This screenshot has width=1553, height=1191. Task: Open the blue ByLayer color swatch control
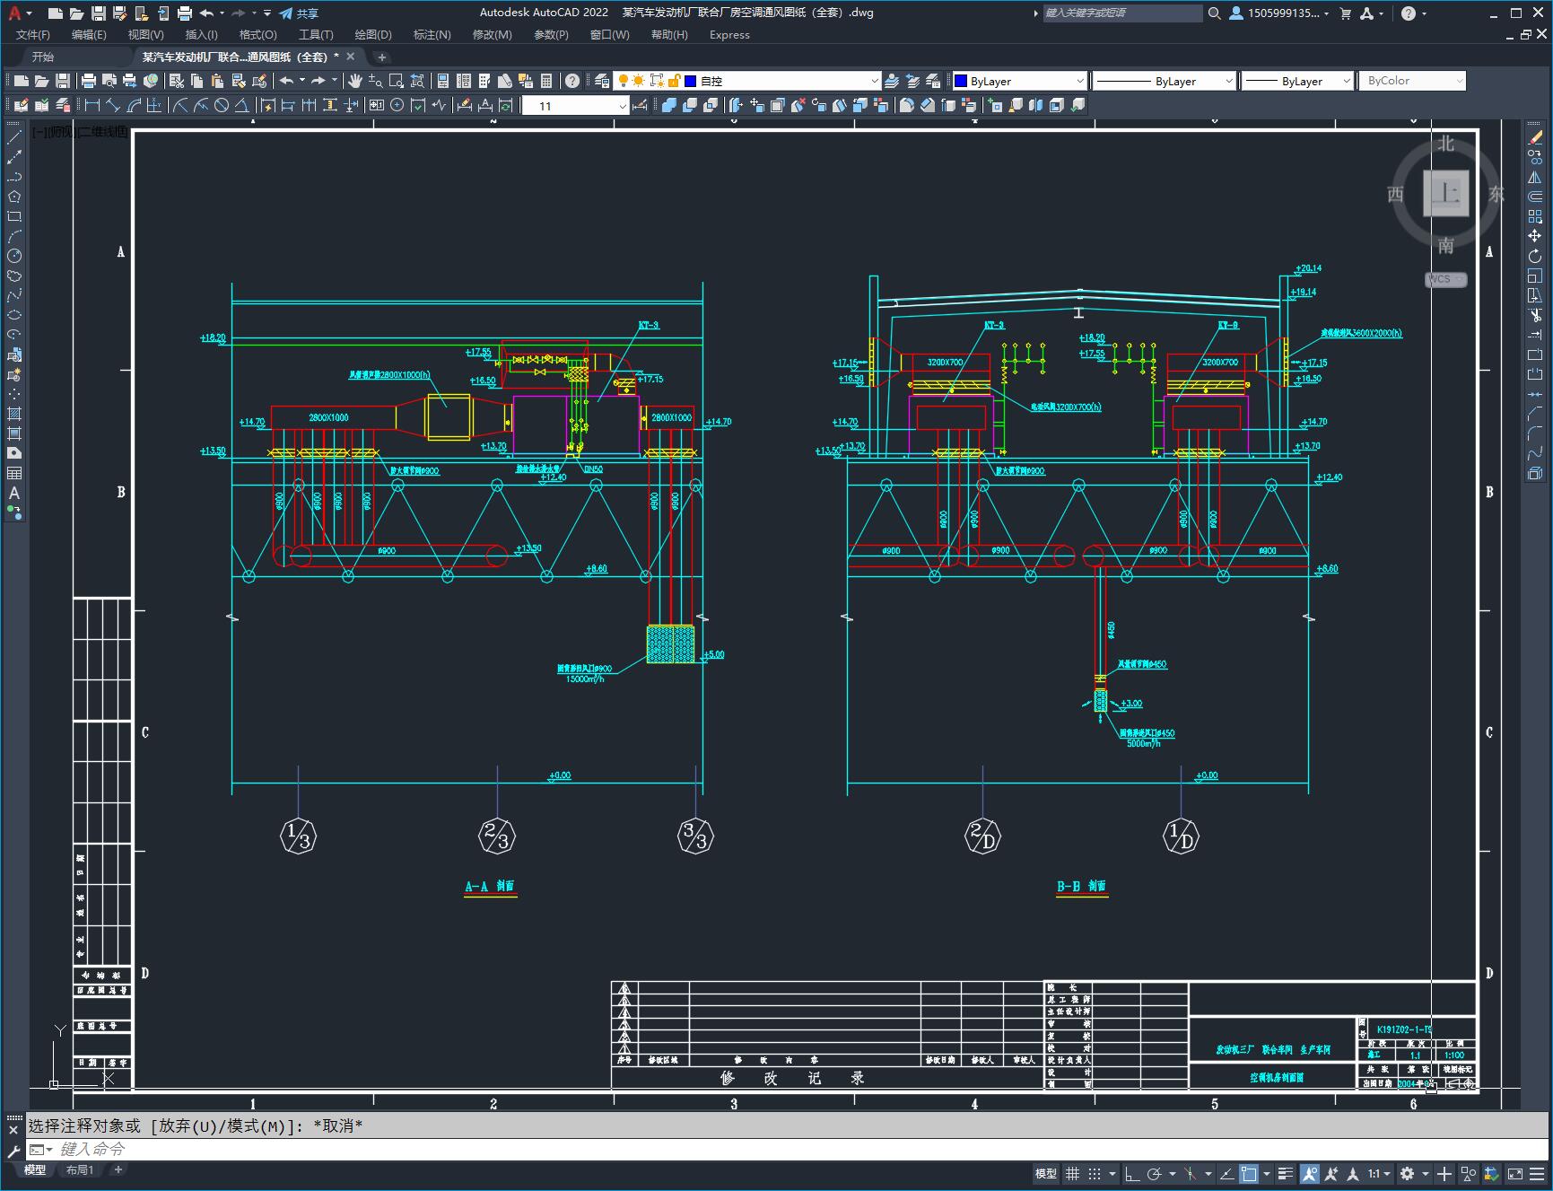tap(1019, 81)
